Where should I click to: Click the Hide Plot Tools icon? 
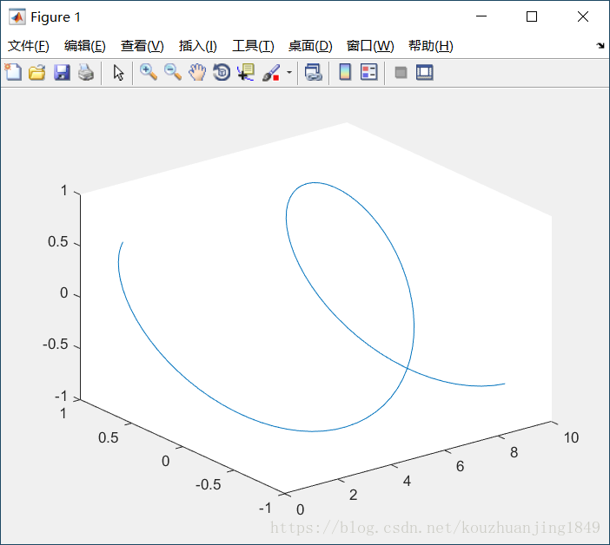pos(401,72)
